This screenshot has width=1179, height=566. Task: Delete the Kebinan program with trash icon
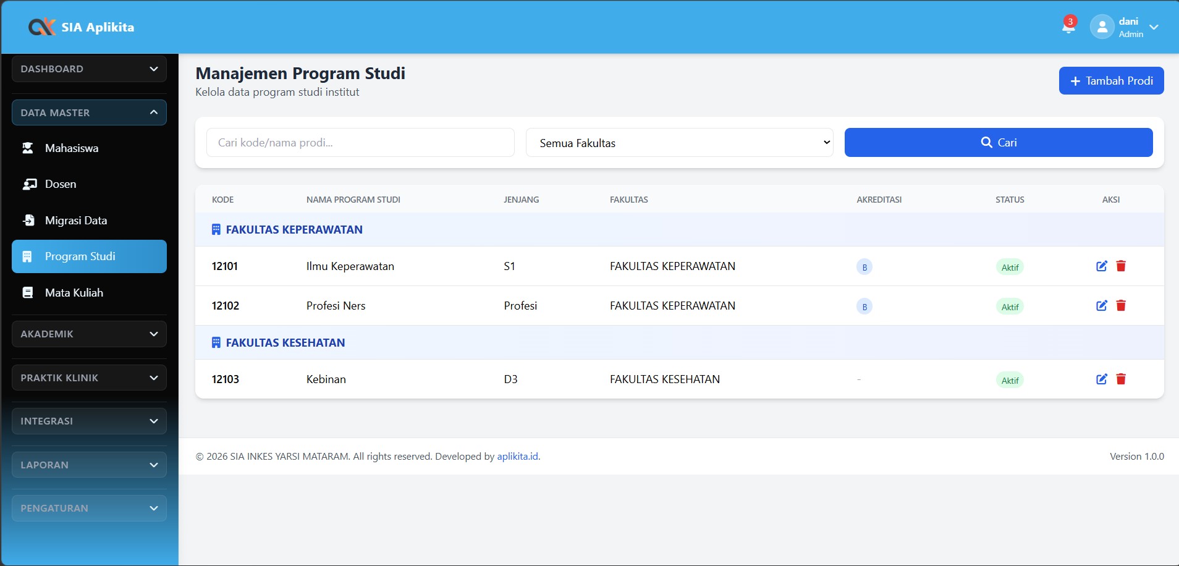click(x=1121, y=379)
